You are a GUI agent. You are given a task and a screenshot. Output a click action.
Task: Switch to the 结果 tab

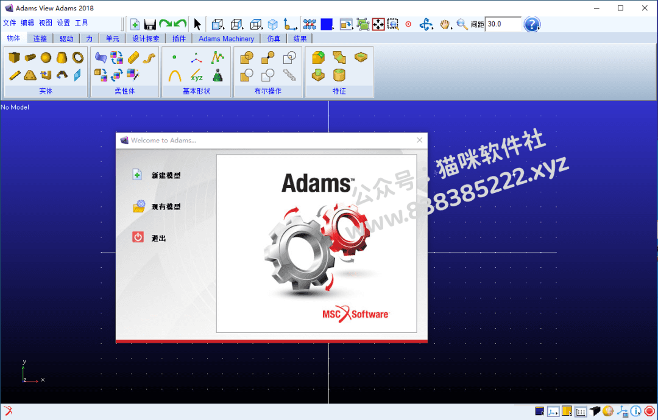pos(300,38)
